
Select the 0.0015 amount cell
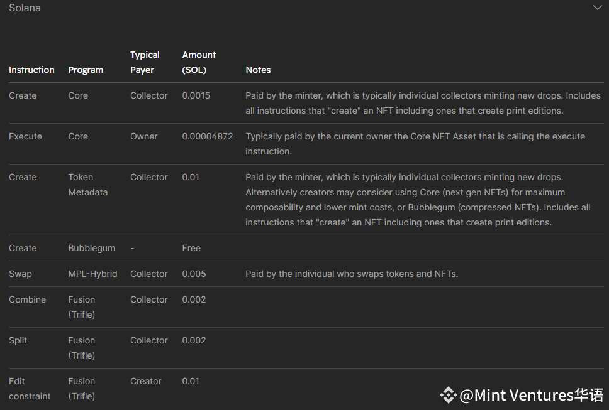(196, 95)
